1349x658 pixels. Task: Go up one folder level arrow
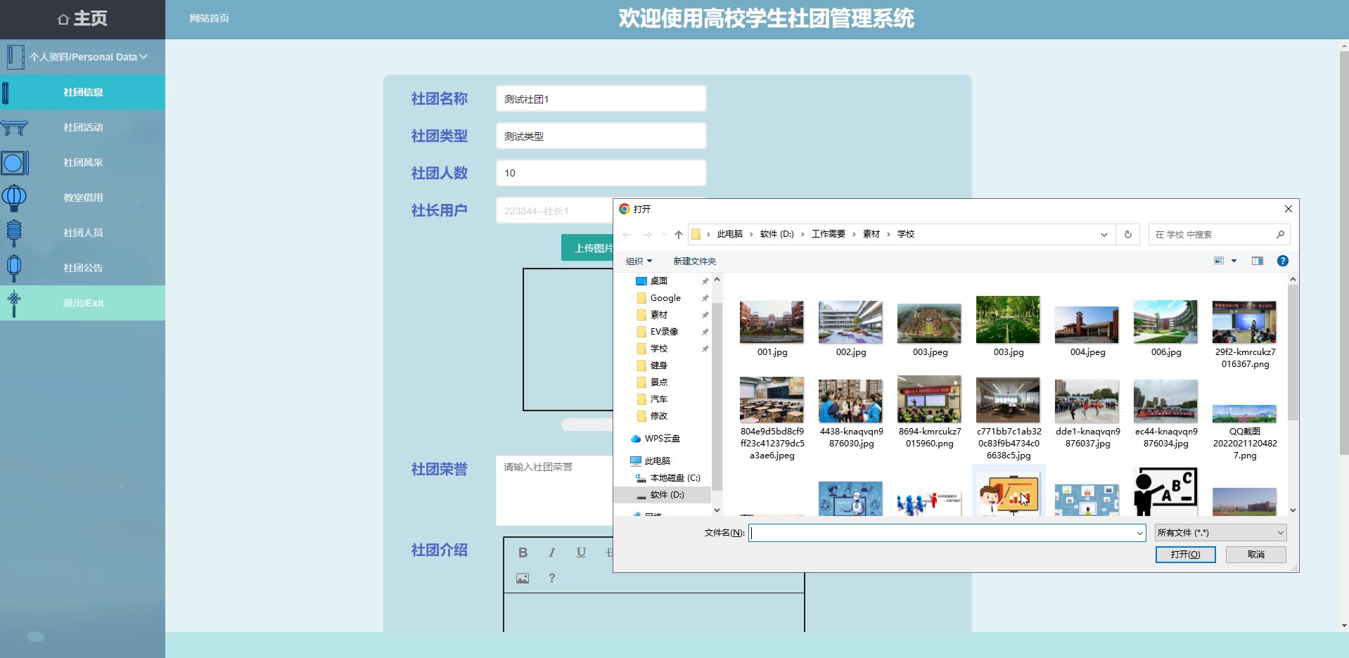pos(678,235)
